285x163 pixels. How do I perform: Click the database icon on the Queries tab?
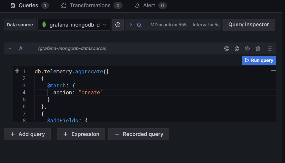(13, 6)
